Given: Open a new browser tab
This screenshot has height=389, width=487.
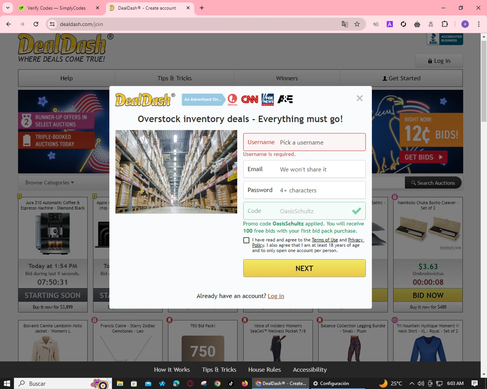Looking at the screenshot, I should click(202, 8).
